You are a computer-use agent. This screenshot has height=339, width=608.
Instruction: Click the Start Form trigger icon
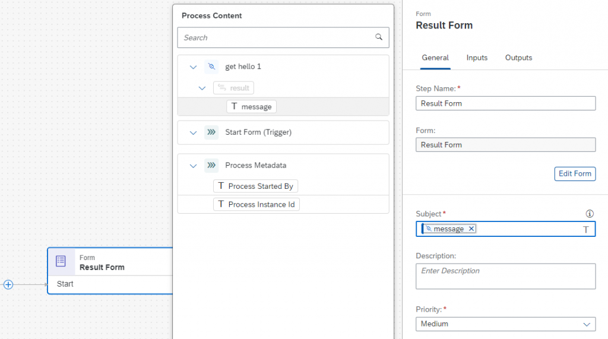pos(211,132)
